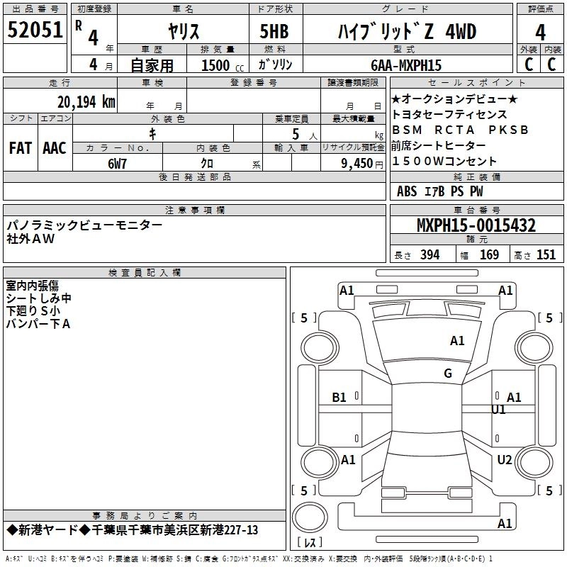Select model code 6AA-MXPH15
This screenshot has height=567, width=567.
pyautogui.click(x=405, y=65)
